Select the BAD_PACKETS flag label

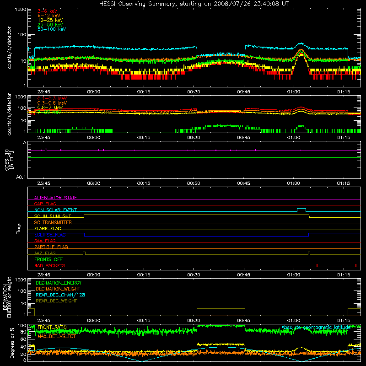coord(50,265)
